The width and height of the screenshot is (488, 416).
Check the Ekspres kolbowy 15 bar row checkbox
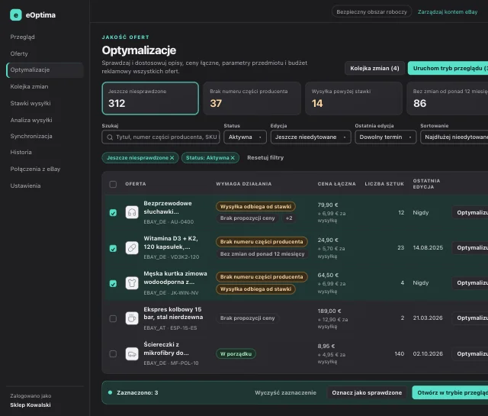click(x=113, y=318)
